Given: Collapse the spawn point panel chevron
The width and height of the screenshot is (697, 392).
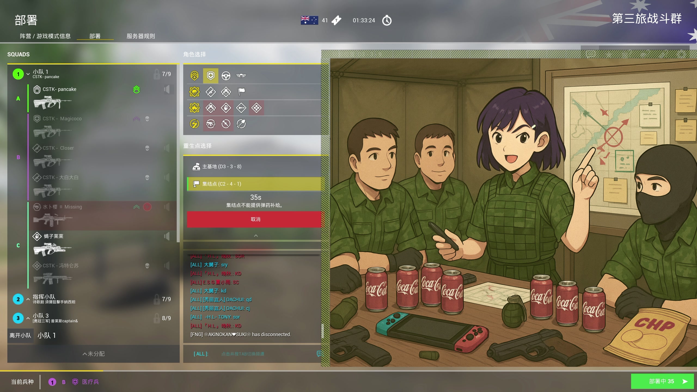Looking at the screenshot, I should click(x=256, y=236).
